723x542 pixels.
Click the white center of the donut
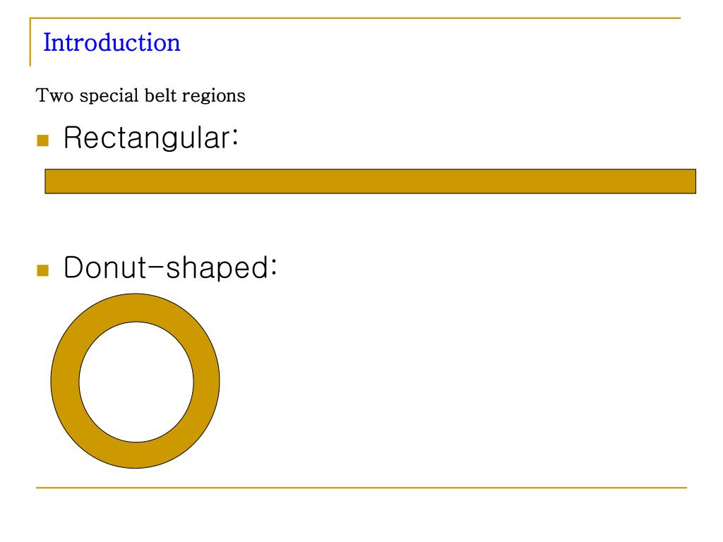coord(136,382)
